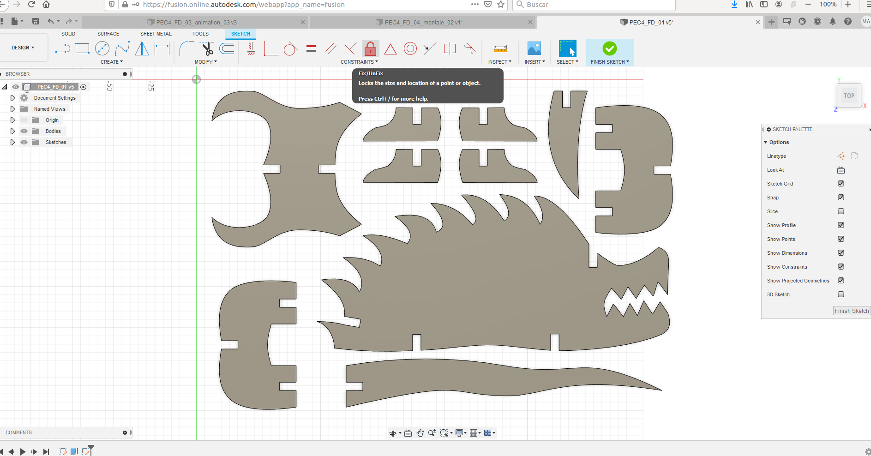Apply the Equal constraint

pos(311,48)
